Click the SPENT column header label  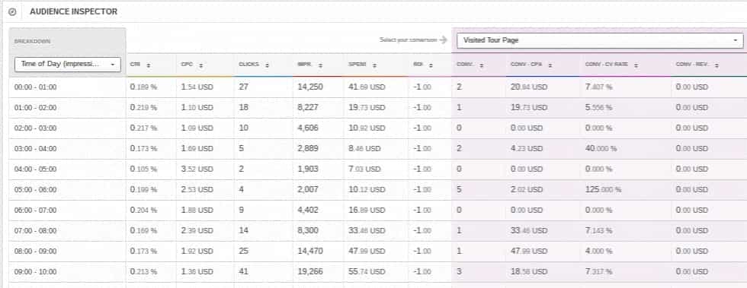357,65
